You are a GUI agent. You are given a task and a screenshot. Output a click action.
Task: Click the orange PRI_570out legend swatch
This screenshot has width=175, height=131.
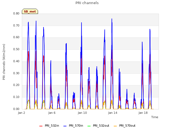pos(115,126)
